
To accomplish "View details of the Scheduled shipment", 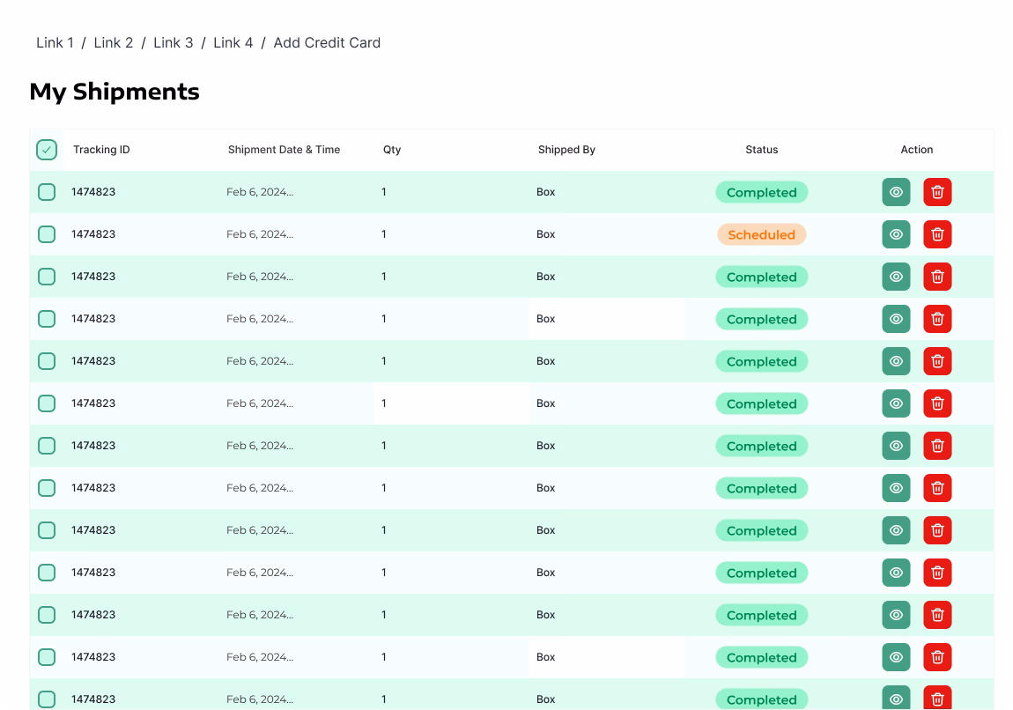I will pos(896,234).
